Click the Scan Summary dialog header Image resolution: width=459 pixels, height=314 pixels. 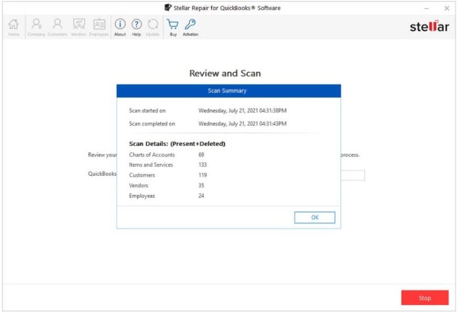pyautogui.click(x=228, y=91)
